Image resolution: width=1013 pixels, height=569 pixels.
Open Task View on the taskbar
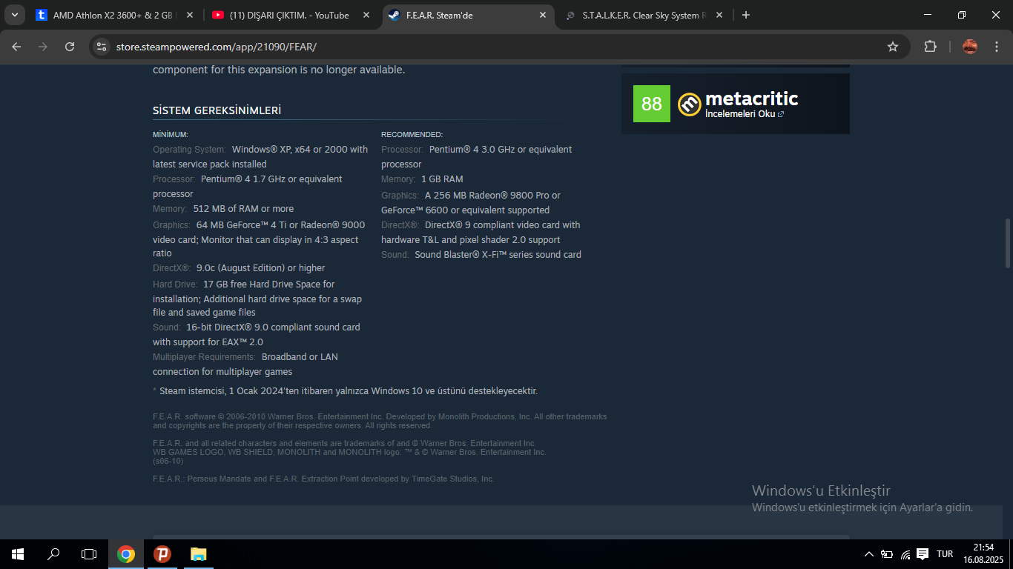coord(89,554)
